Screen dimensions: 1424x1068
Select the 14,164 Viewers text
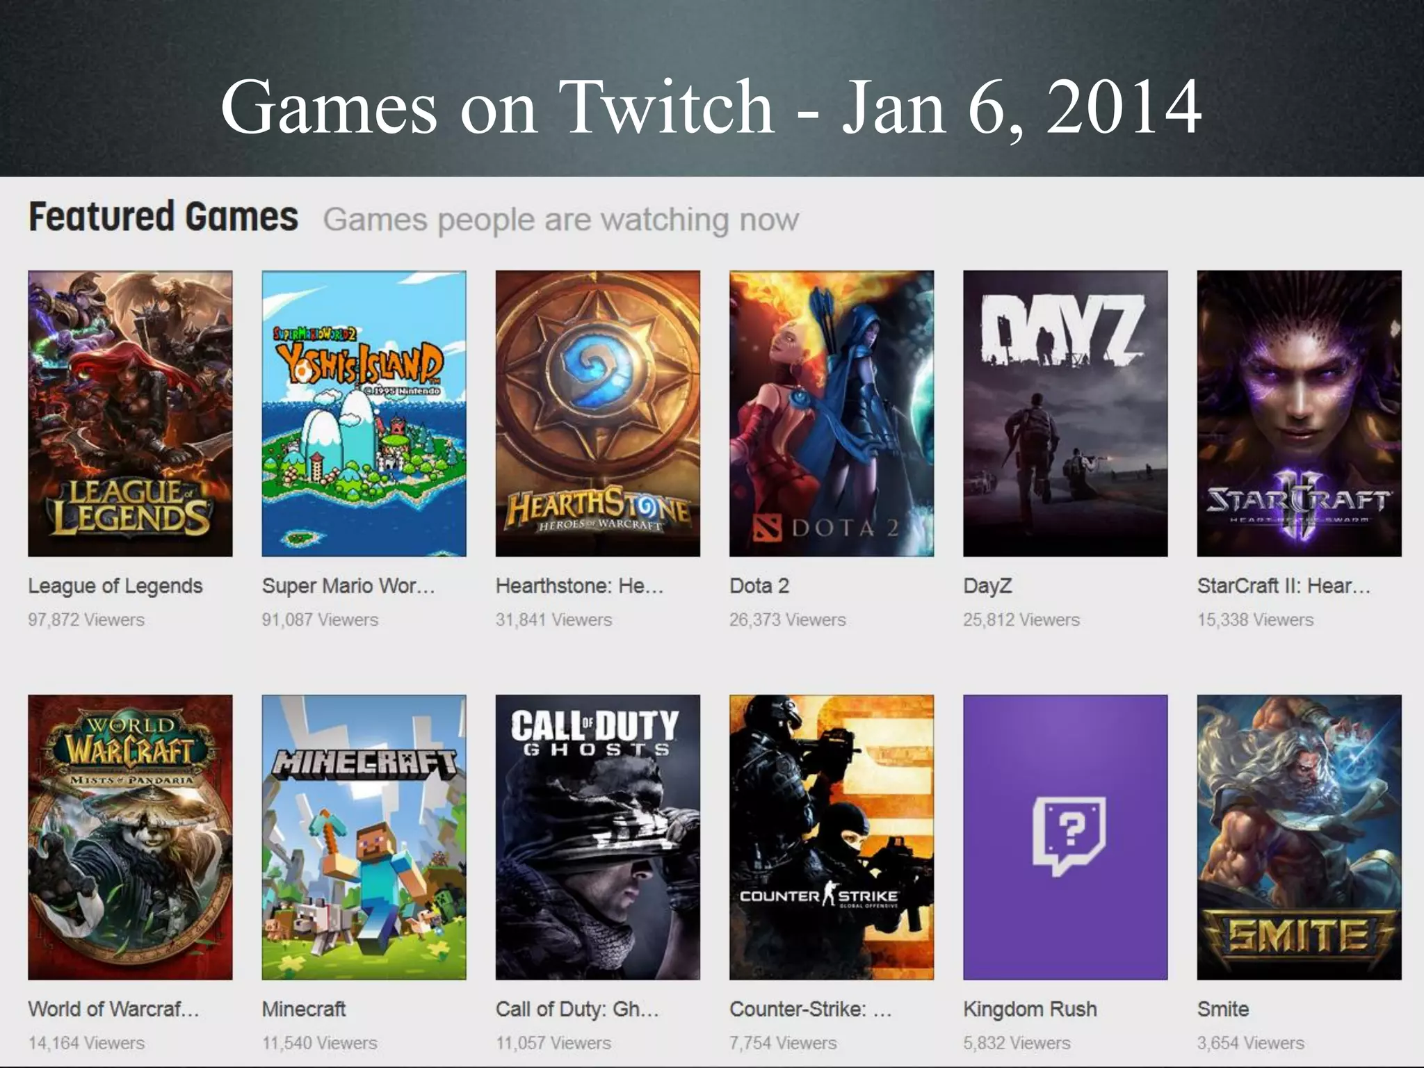coord(86,1043)
